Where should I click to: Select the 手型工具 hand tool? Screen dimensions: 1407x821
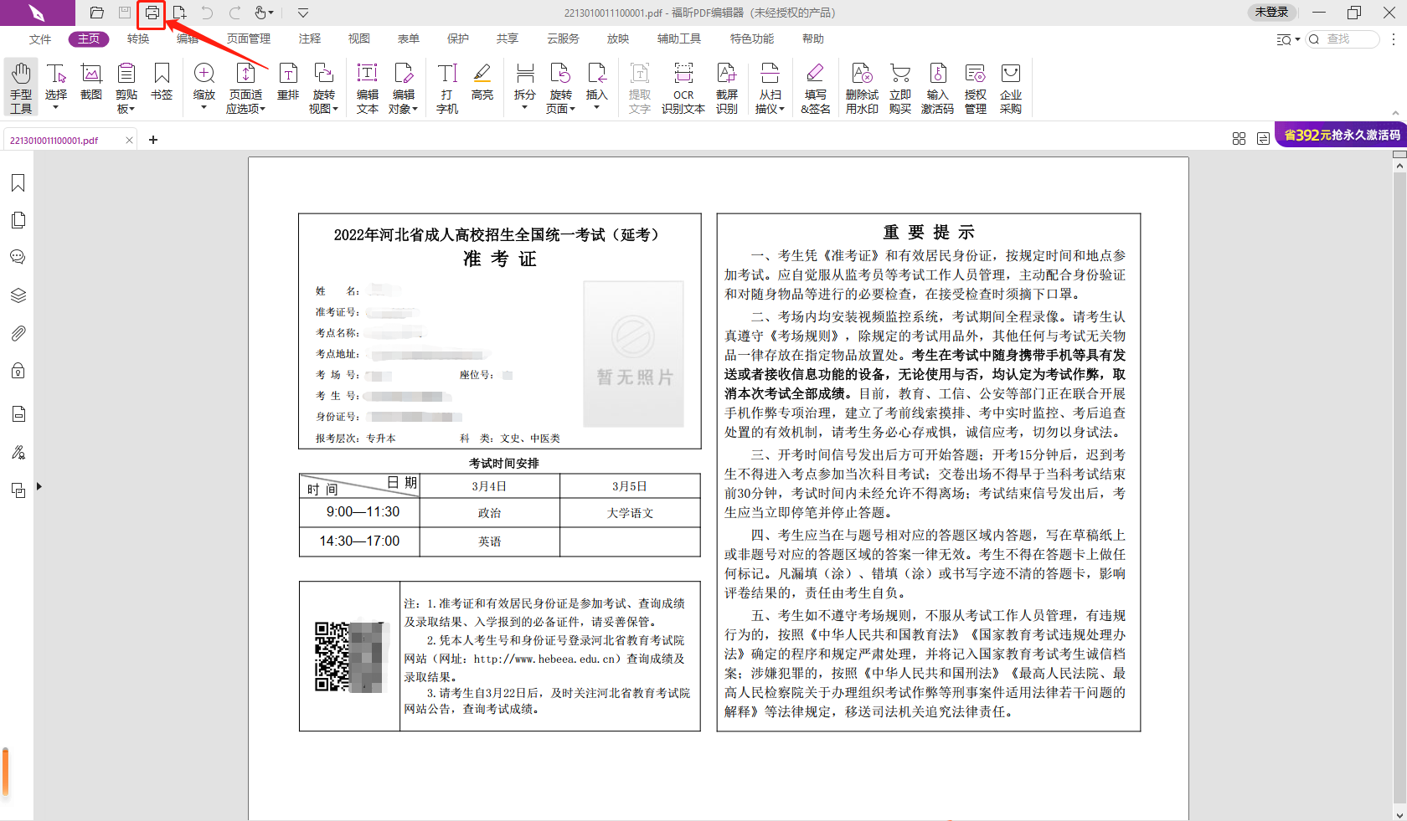[21, 87]
